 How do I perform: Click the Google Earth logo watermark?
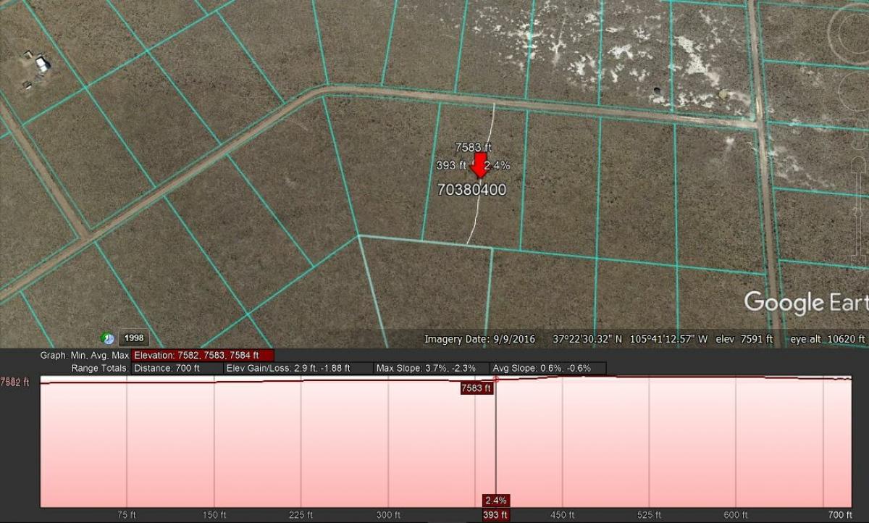[805, 302]
